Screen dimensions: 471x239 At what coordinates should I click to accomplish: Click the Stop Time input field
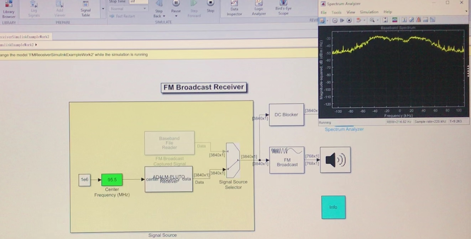tap(138, 1)
